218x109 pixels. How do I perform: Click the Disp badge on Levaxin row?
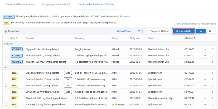pyautogui.click(x=68, y=92)
